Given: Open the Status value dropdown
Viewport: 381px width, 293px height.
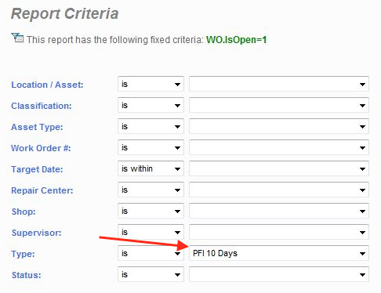Looking at the screenshot, I should click(279, 274).
